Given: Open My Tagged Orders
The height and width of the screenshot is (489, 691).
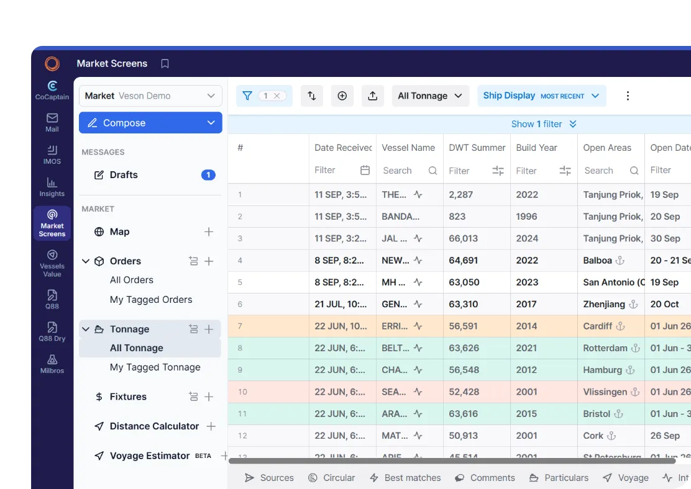Looking at the screenshot, I should pos(151,299).
